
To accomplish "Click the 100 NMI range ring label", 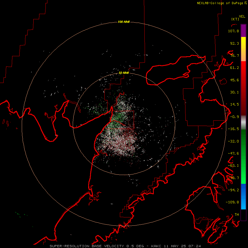I will (124, 22).
